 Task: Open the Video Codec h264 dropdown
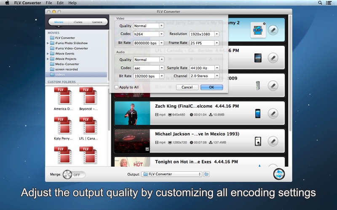[x=149, y=34]
